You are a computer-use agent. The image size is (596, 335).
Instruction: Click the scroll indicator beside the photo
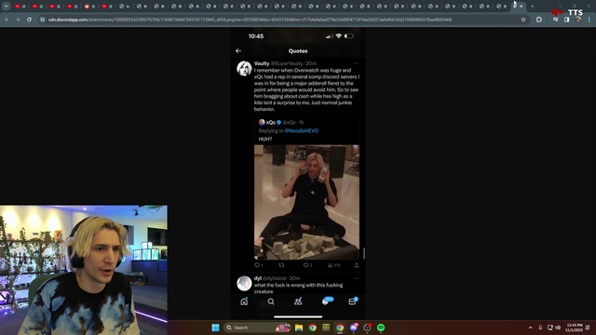pos(364,253)
